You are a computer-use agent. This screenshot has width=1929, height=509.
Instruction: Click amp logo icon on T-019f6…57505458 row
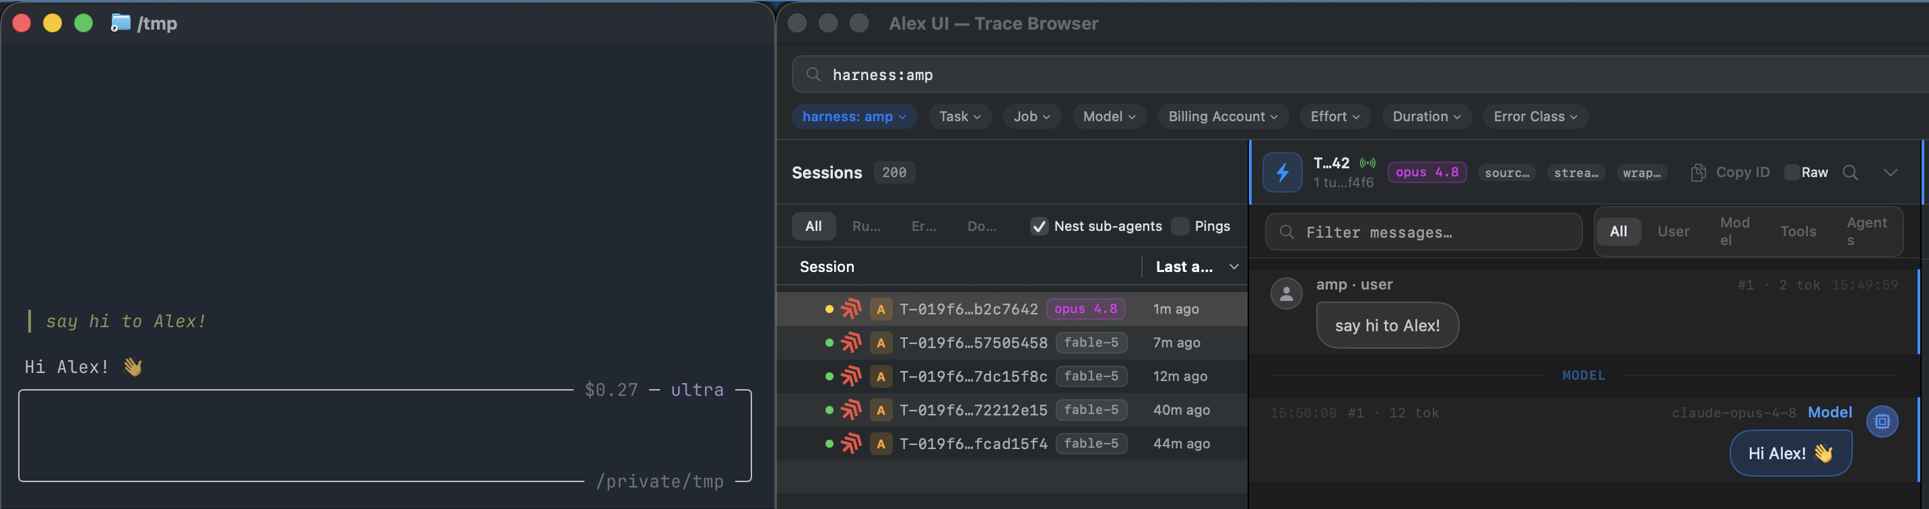click(852, 343)
